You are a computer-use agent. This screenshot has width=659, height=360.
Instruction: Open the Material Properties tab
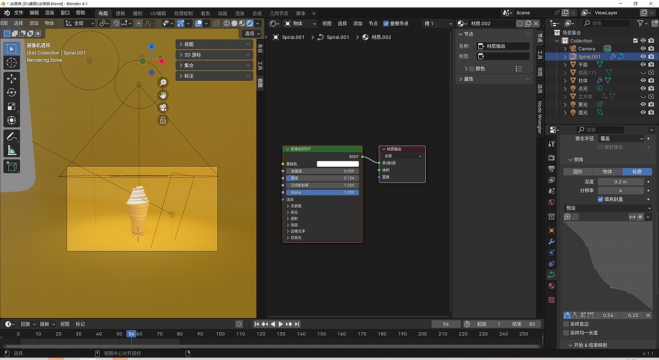pos(551,285)
